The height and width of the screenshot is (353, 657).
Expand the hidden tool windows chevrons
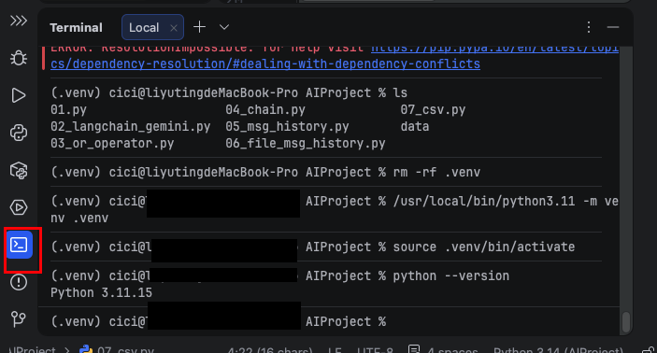pyautogui.click(x=19, y=21)
